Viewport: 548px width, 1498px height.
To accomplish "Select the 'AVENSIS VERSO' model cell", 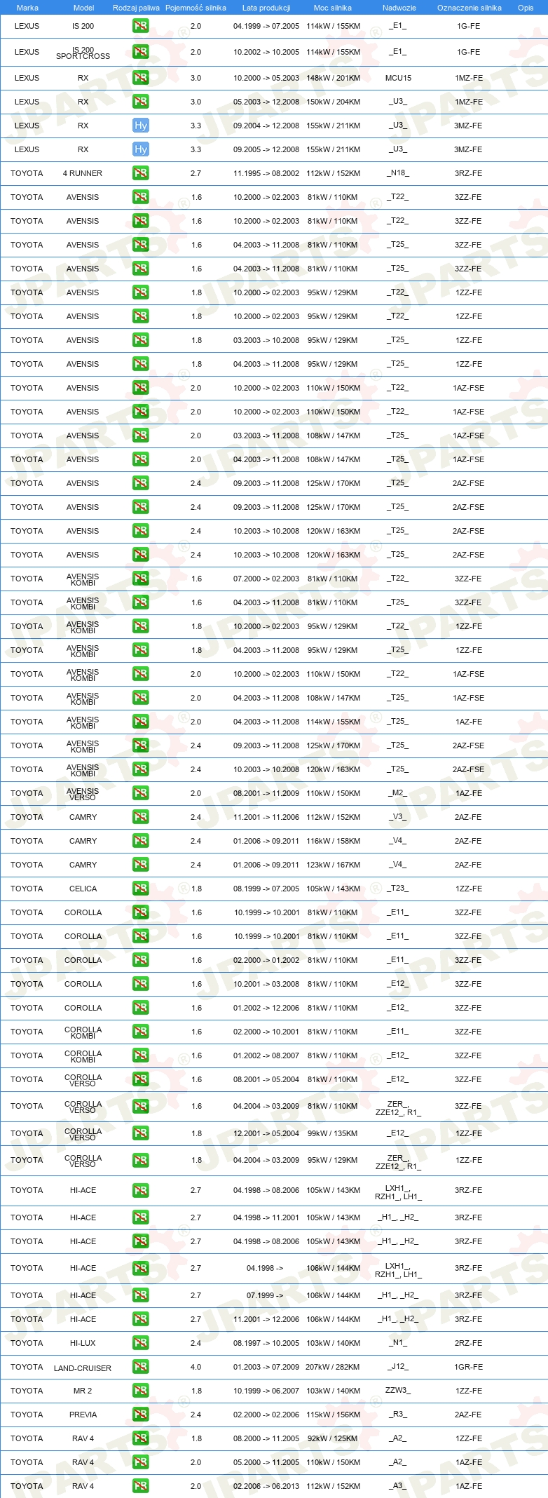I will coord(83,794).
